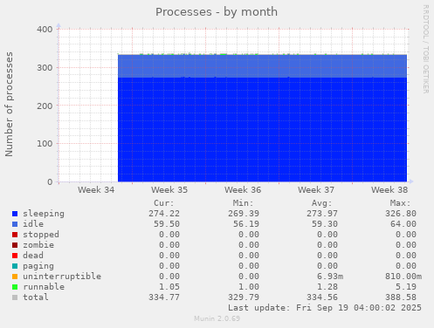434x328 pixels.
Task: Click idle current value 59.50
Action: click(x=167, y=224)
